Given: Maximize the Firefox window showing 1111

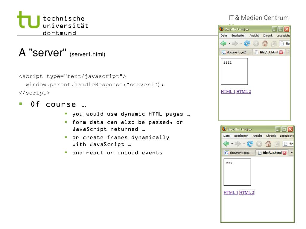Looking at the screenshot, I should pyautogui.click(x=281, y=29).
